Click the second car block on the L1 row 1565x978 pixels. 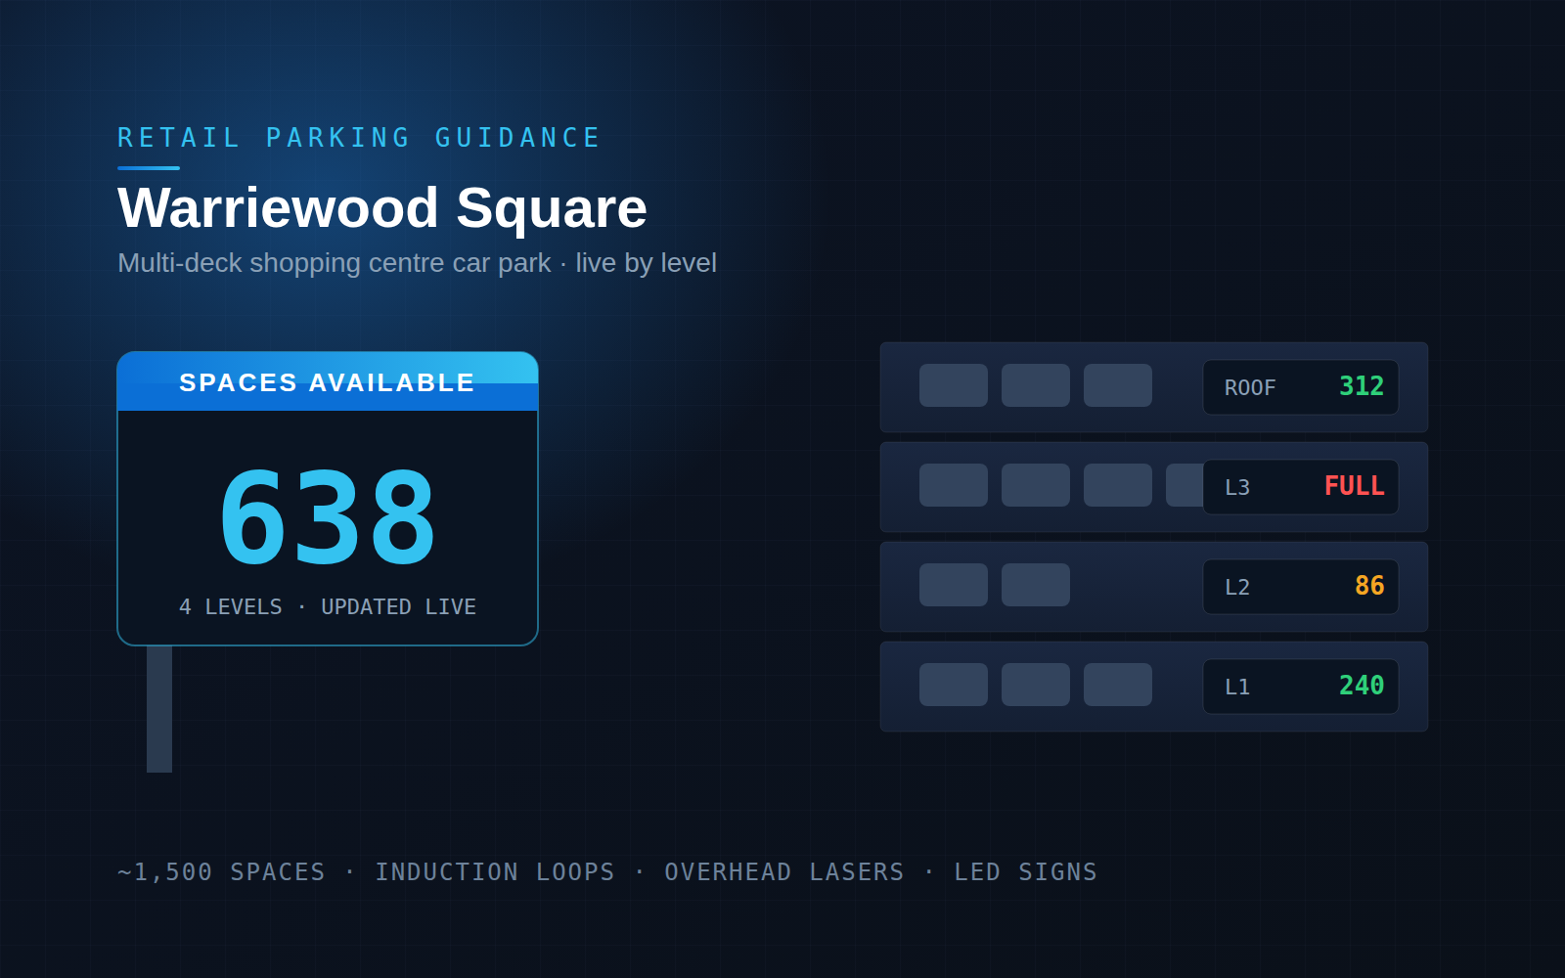coord(1036,685)
